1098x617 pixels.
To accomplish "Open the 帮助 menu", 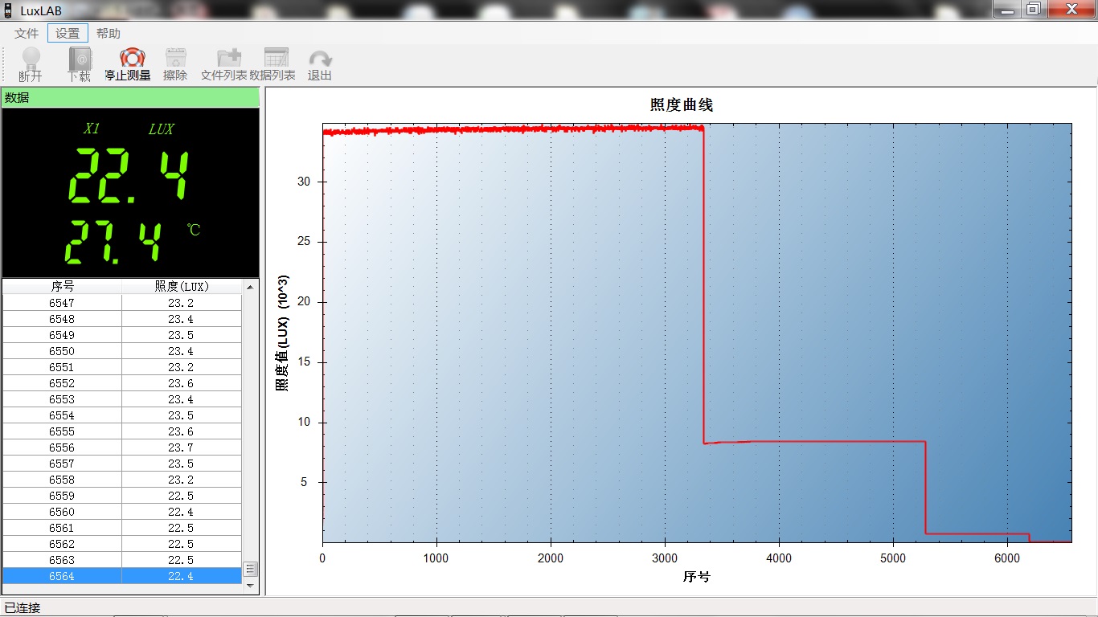I will [x=109, y=33].
